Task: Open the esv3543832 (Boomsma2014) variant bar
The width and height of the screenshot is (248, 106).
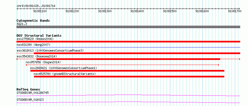Action: coord(128,59)
